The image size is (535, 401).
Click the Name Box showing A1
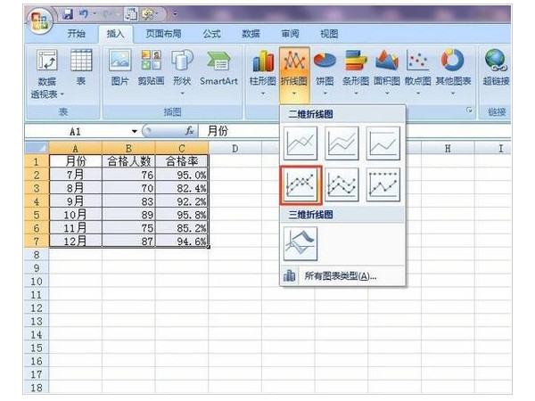(x=77, y=131)
